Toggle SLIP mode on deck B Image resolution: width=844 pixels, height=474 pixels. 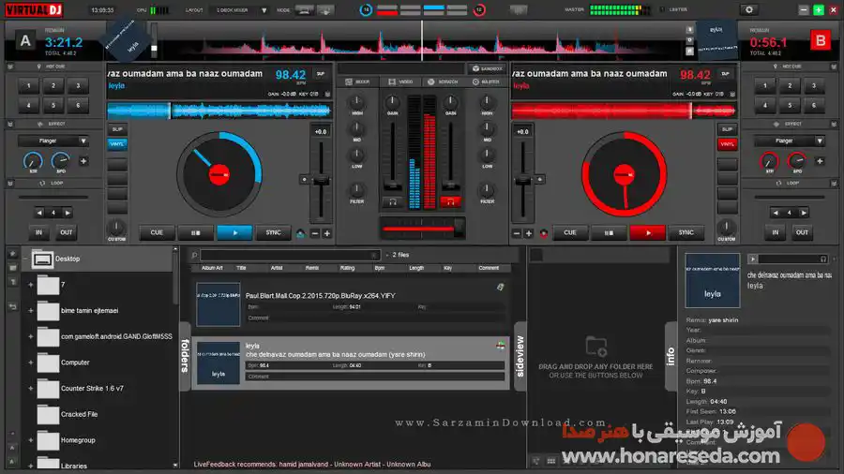click(x=727, y=129)
